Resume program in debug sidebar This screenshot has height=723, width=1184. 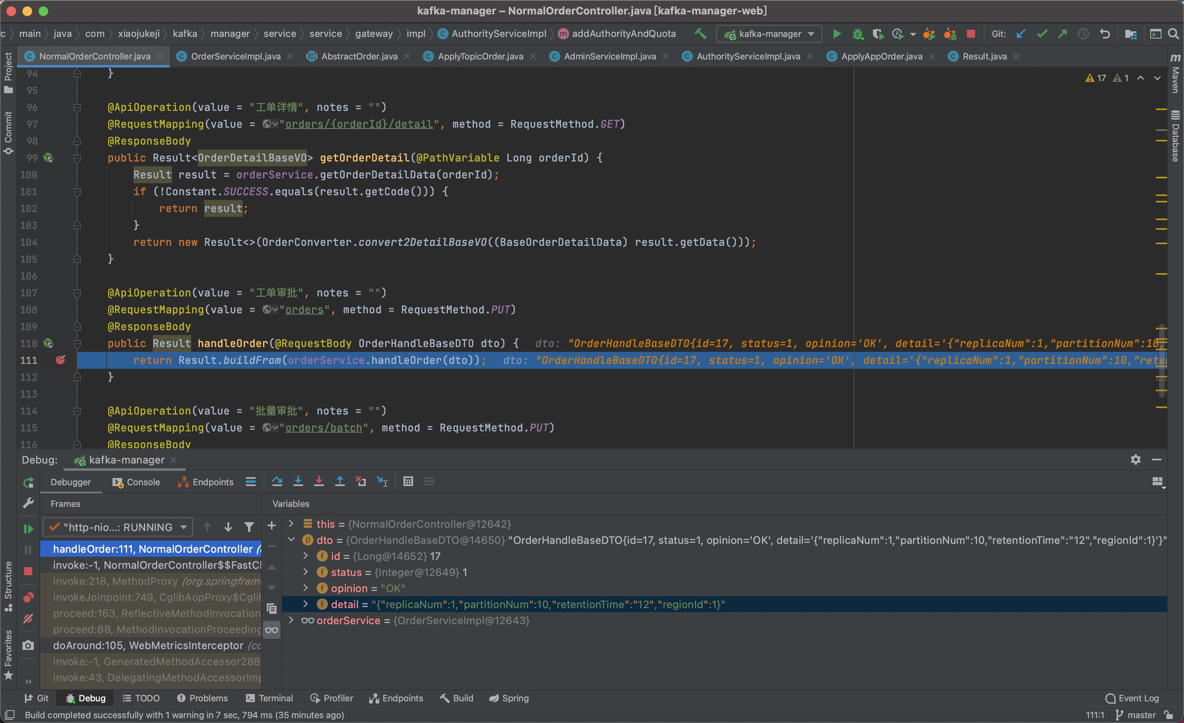29,529
